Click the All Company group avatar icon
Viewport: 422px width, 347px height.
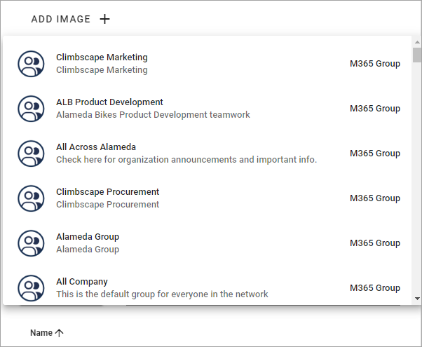[32, 288]
